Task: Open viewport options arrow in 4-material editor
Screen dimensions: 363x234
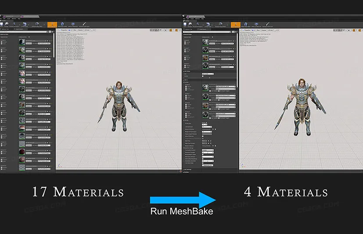Action: click(241, 30)
